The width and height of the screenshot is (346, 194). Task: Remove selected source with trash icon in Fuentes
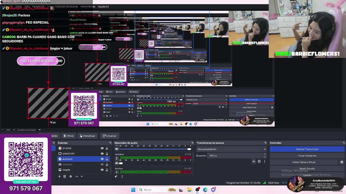(64, 176)
